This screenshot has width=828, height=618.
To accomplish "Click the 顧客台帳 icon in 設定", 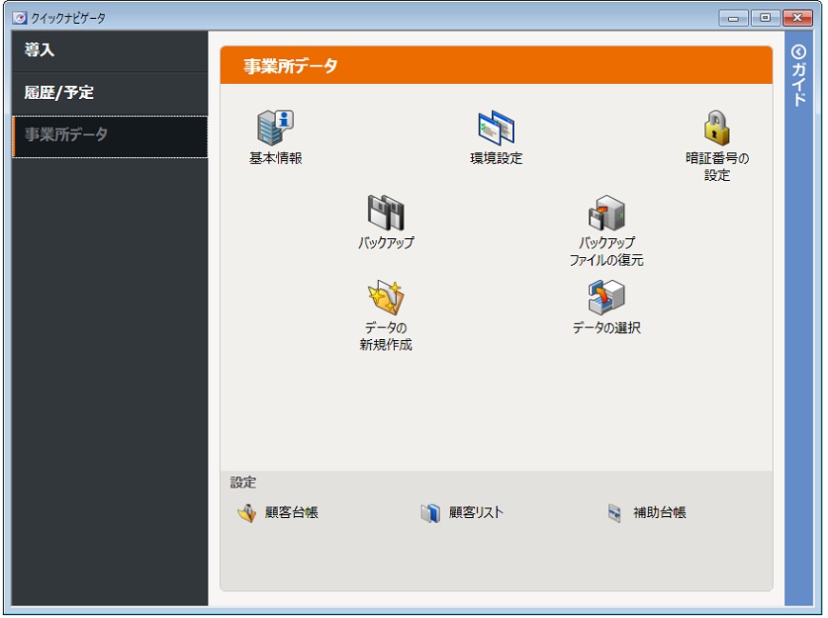I will 246,513.
